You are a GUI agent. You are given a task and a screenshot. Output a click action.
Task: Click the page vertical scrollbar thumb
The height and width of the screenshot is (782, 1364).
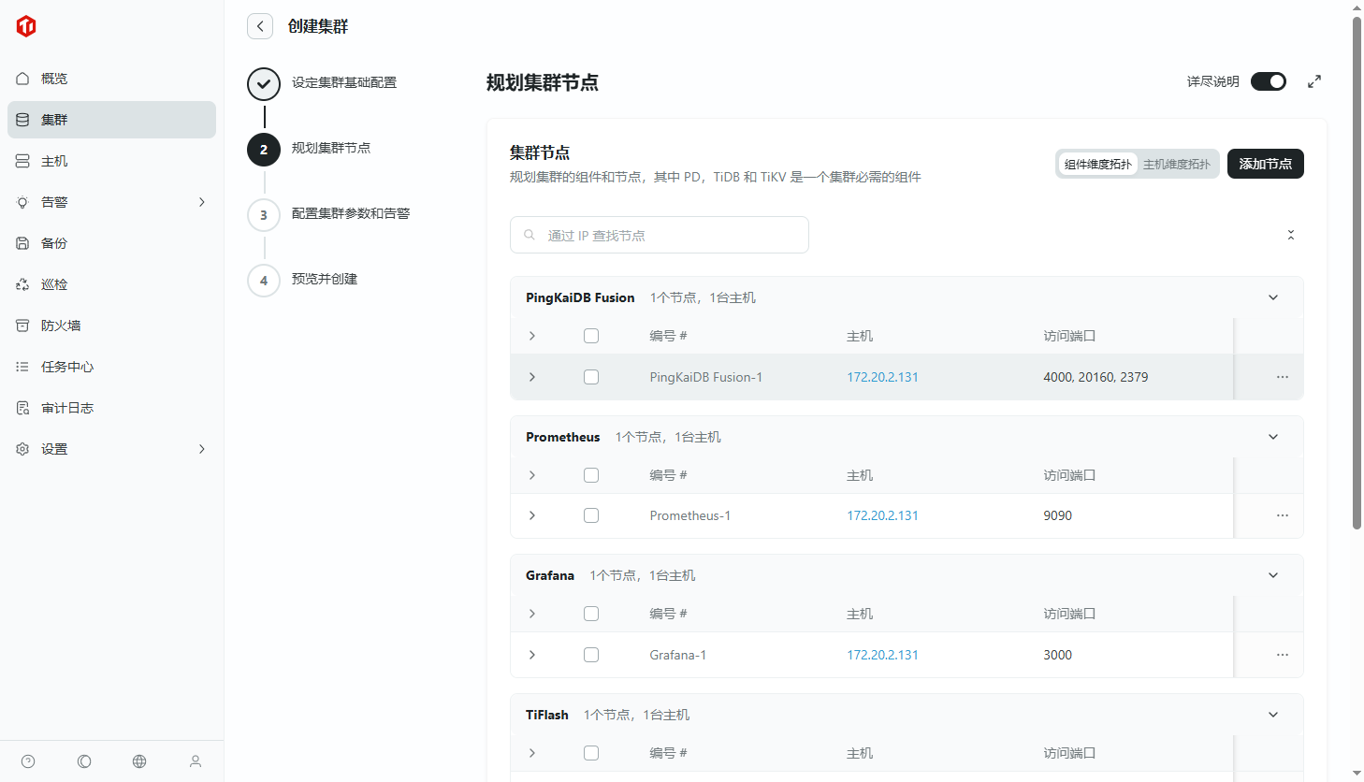[x=1357, y=273]
